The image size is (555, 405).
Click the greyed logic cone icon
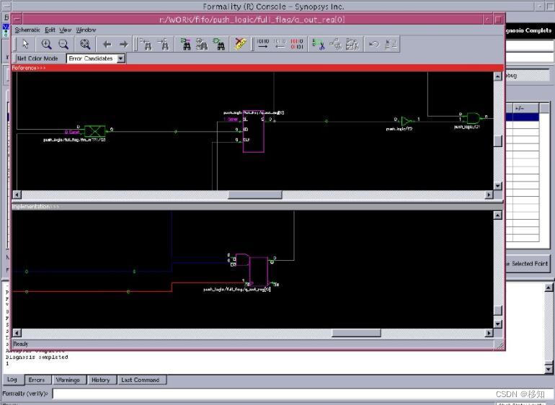pos(352,44)
